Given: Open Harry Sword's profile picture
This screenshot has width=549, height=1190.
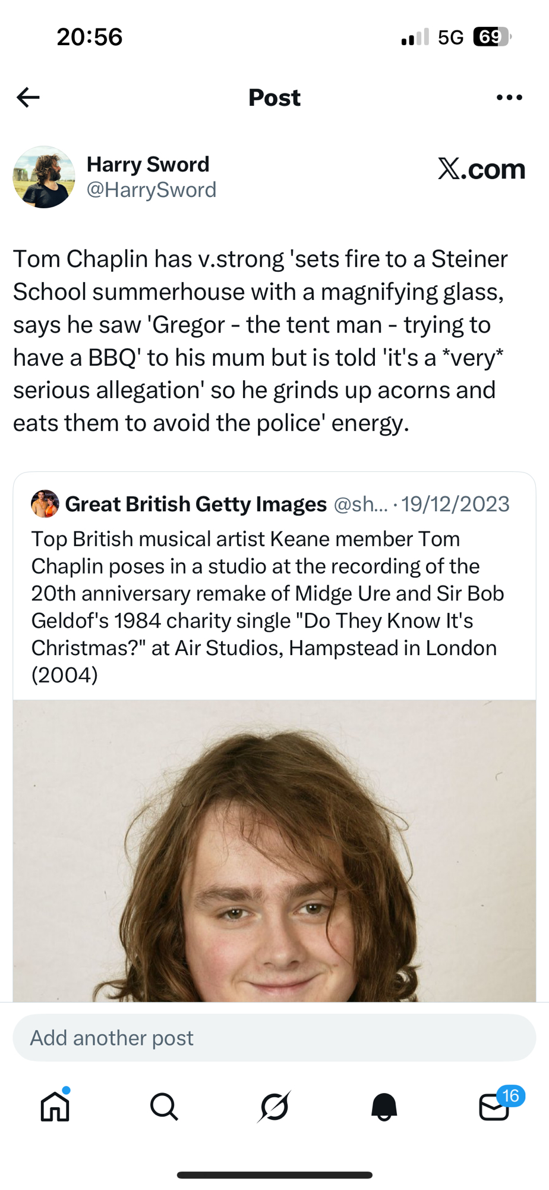Looking at the screenshot, I should click(44, 177).
